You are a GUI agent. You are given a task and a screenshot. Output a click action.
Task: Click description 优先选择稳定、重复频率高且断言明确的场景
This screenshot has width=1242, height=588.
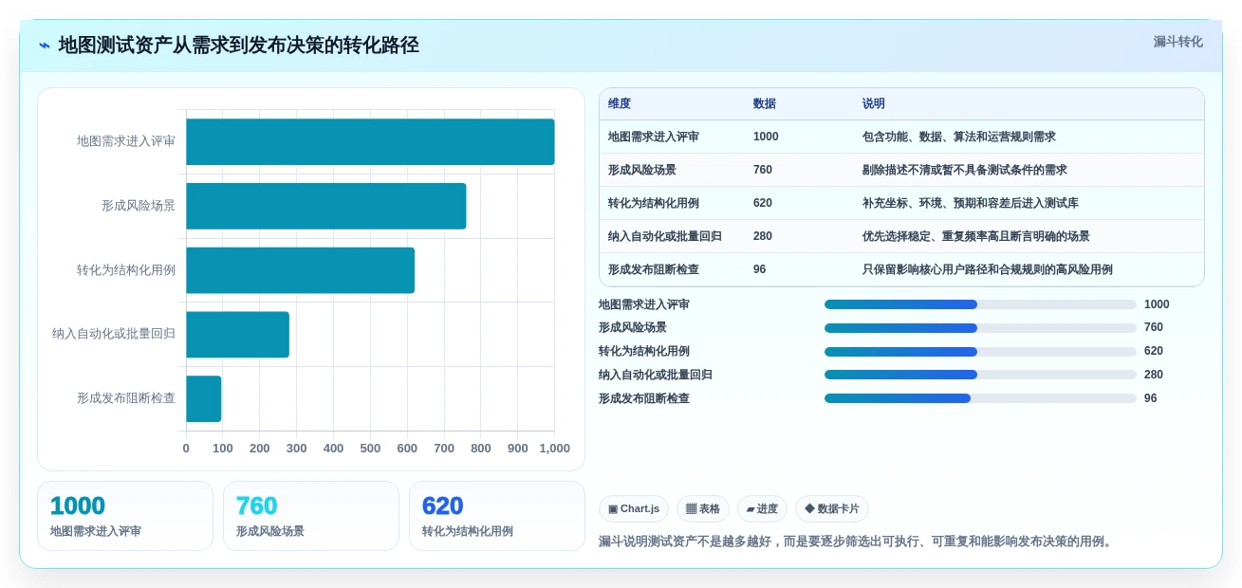click(x=976, y=236)
